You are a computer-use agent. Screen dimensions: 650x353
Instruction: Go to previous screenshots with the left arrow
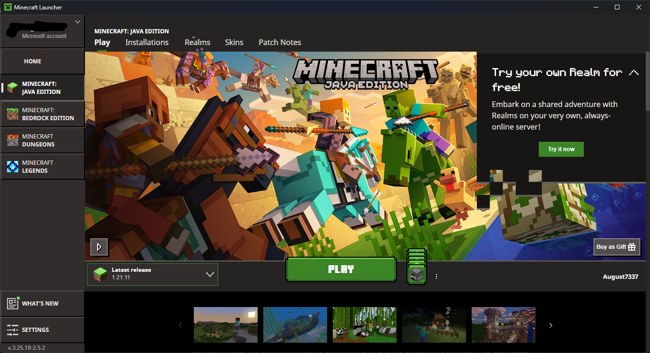click(180, 325)
